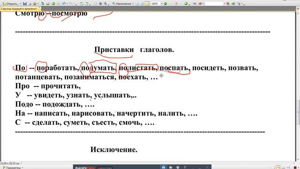This screenshot has height=169, width=300.
Task: Click the Bandicam clock timer icon
Action: pyautogui.click(x=178, y=167)
